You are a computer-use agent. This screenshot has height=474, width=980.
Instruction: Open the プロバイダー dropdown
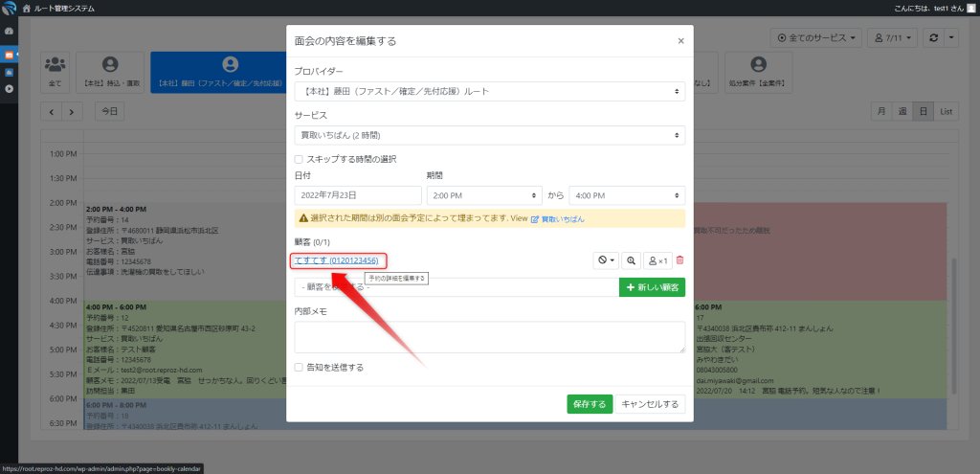(x=489, y=91)
